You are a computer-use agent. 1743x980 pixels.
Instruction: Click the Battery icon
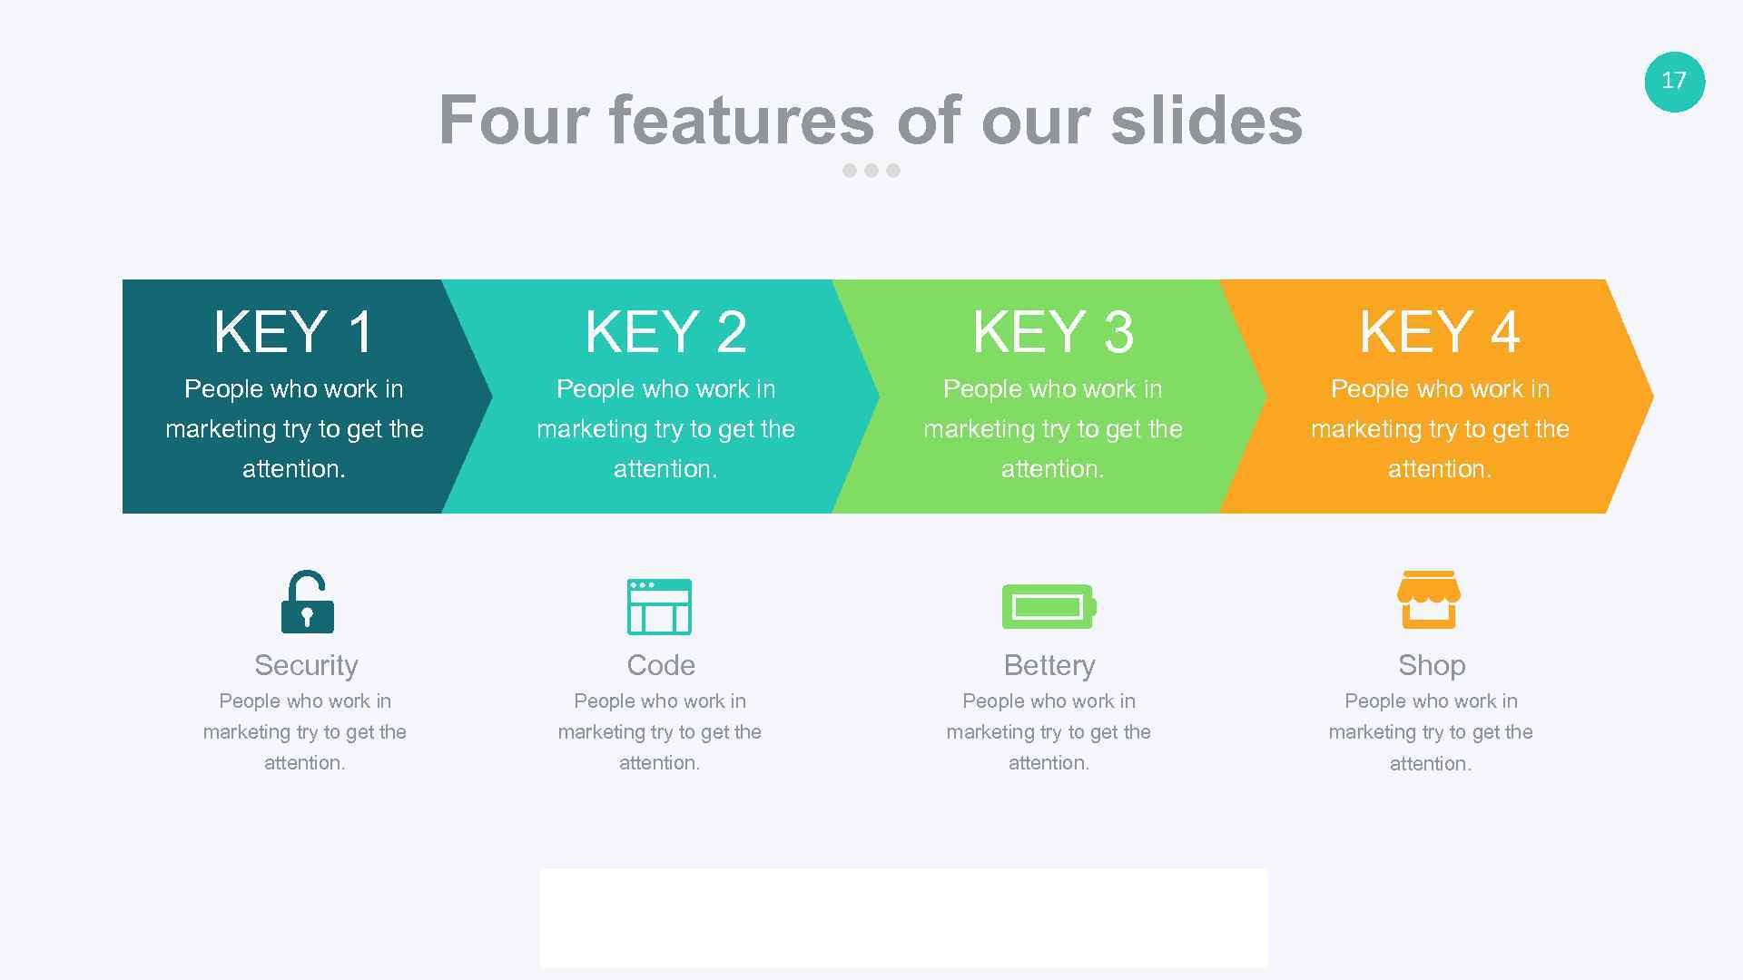pyautogui.click(x=1049, y=605)
